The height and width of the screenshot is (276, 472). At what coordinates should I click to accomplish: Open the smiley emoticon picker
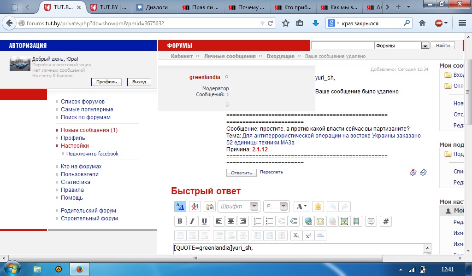point(317,207)
